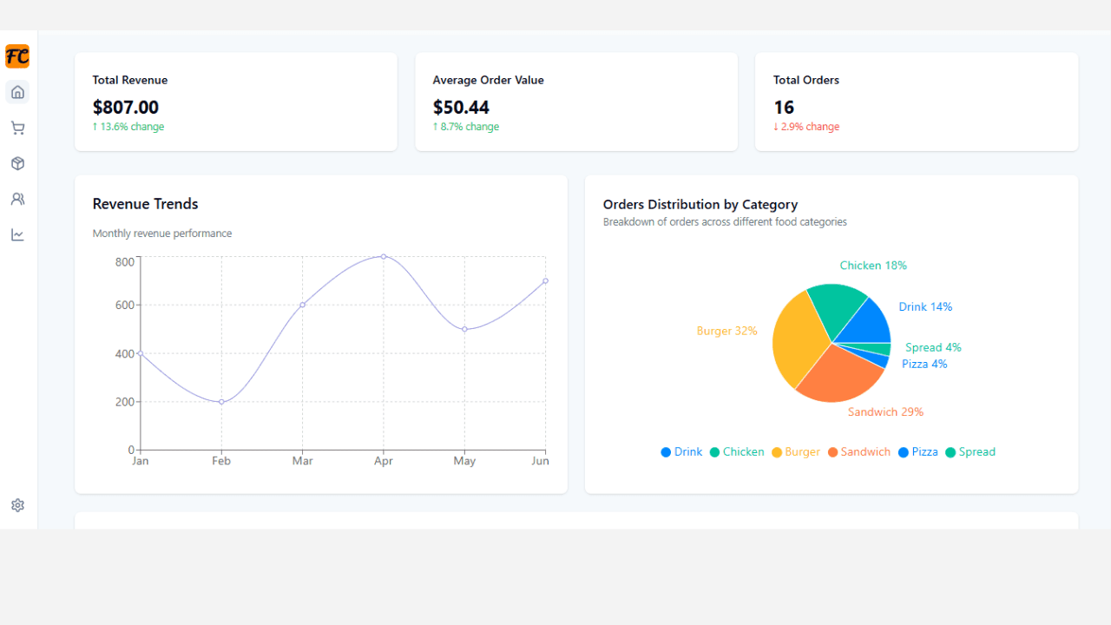This screenshot has height=625, width=1111.
Task: Click Orders Distribution by Category heading
Action: point(700,205)
